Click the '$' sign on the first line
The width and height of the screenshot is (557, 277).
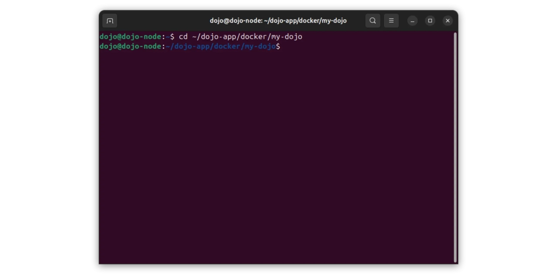coord(172,37)
